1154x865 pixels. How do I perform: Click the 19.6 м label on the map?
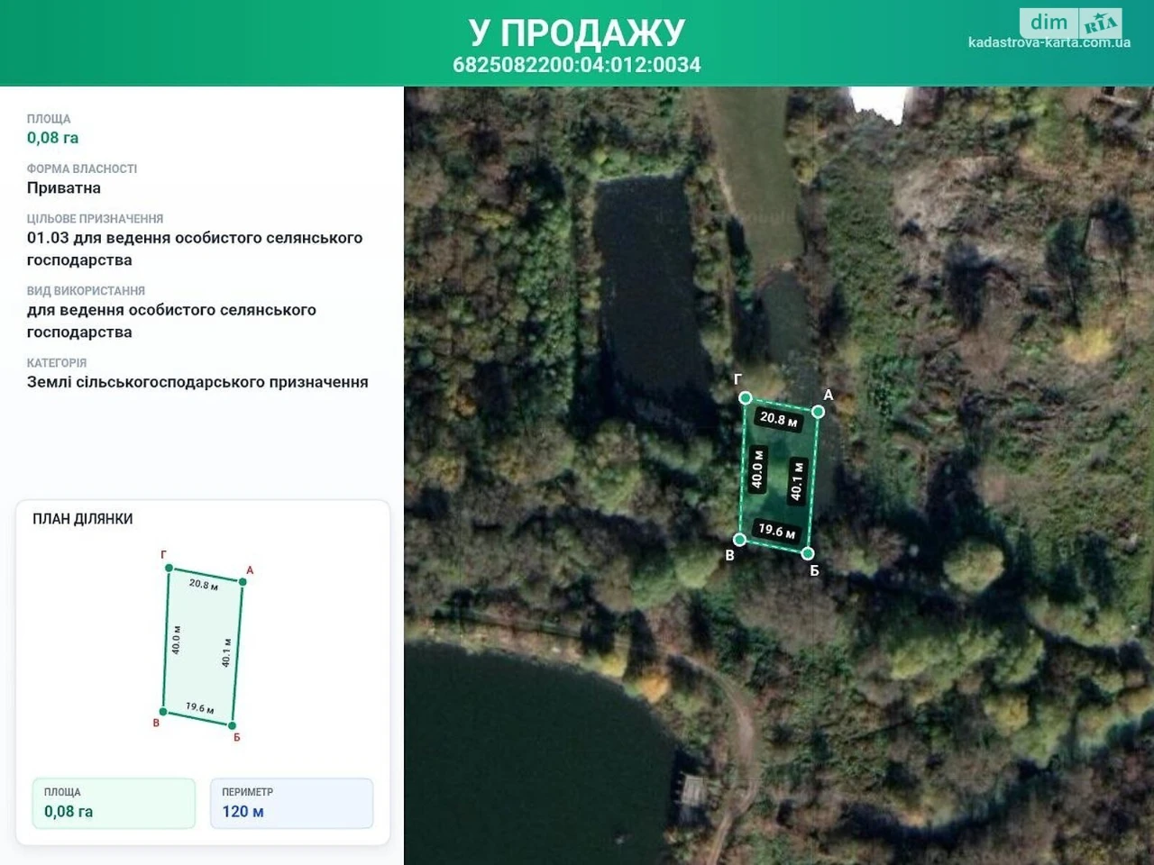pos(776,531)
